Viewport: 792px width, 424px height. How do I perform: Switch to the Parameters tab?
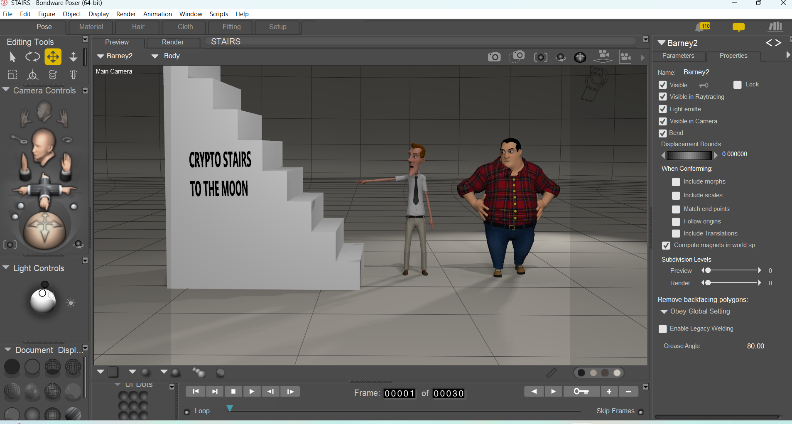[678, 56]
